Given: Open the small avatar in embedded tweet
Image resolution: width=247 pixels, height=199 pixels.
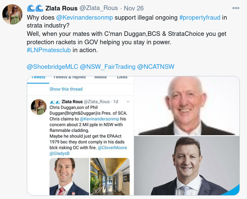Looking at the screenshot, I should (x=39, y=107).
